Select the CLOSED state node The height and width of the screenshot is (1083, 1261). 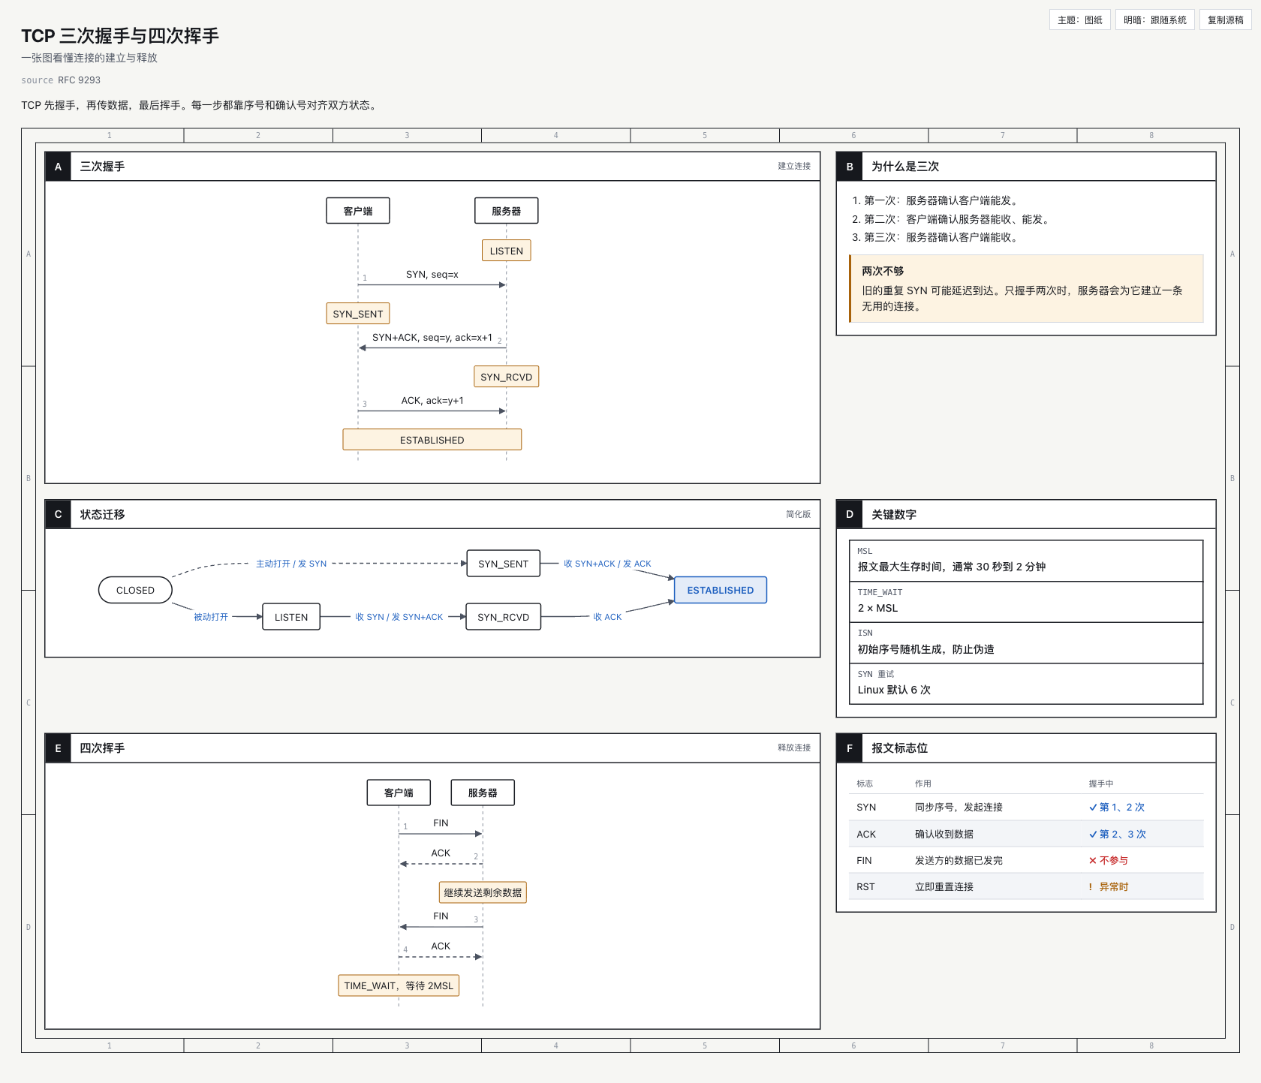pos(135,590)
